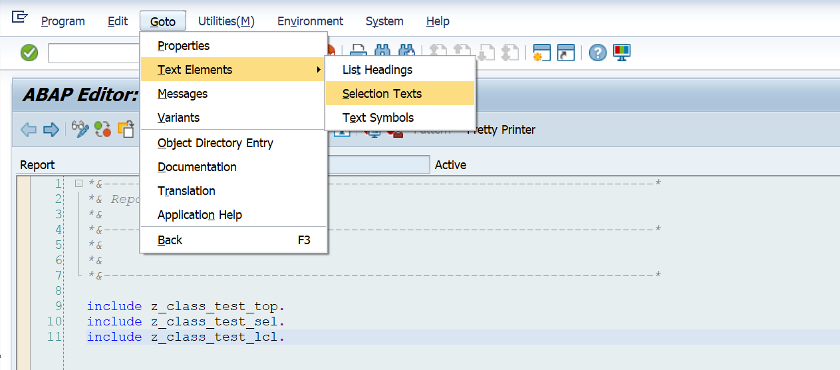Screen dimensions: 840x370
Task: Click the Generate Shortcut icon
Action: pos(566,53)
